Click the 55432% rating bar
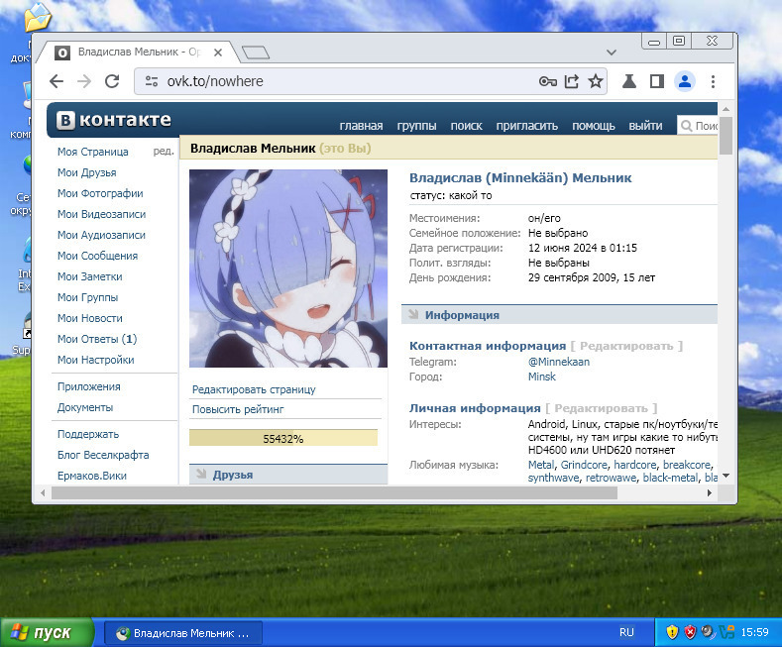 [283, 438]
